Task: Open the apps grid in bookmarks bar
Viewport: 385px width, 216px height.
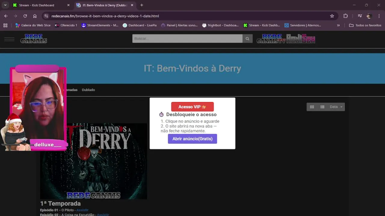Action: click(5, 25)
